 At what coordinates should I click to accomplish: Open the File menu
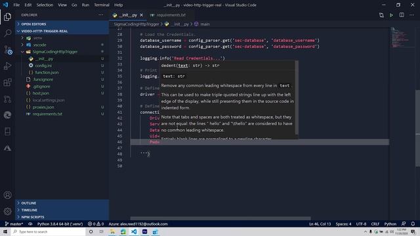(x=16, y=5)
